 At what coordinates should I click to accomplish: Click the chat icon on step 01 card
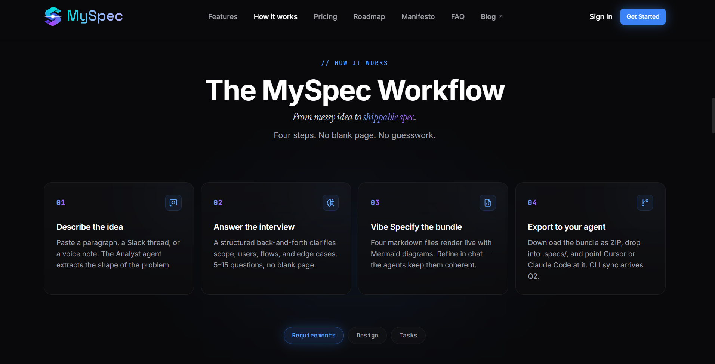point(173,202)
